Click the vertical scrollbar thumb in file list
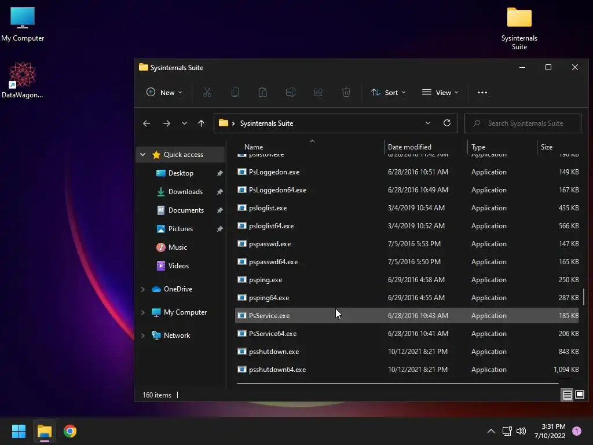The height and width of the screenshot is (445, 593). [584, 296]
